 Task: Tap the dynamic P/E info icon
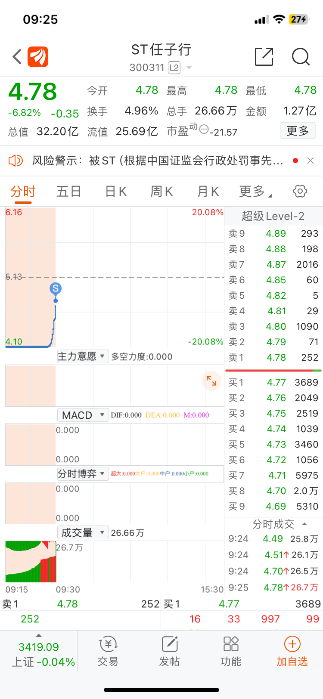(x=204, y=129)
